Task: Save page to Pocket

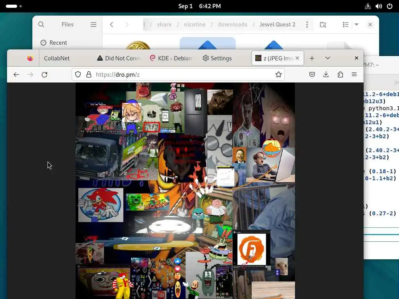Action: 312,74
